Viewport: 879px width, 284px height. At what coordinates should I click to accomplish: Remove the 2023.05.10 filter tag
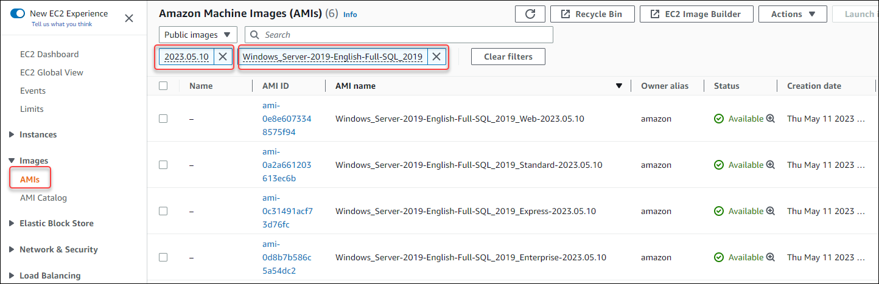(x=223, y=57)
